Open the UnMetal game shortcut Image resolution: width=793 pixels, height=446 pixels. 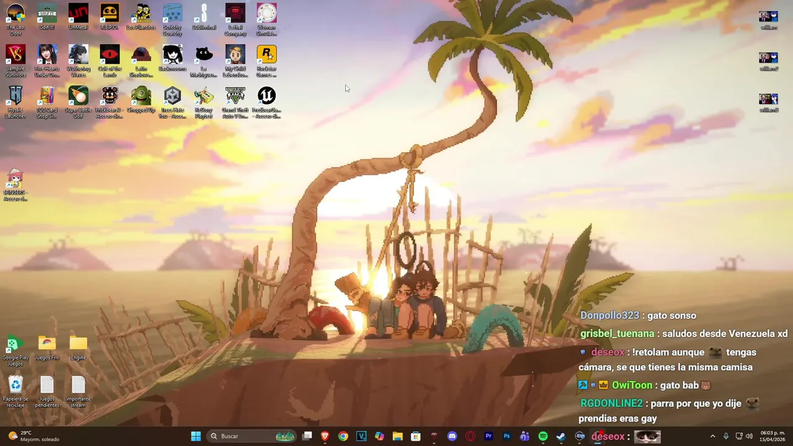coord(78,17)
